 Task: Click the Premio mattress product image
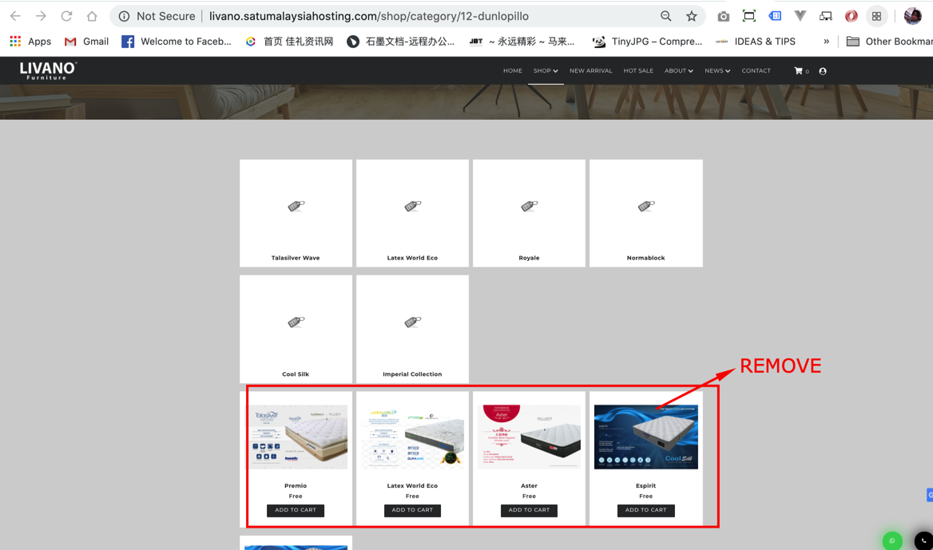click(298, 437)
